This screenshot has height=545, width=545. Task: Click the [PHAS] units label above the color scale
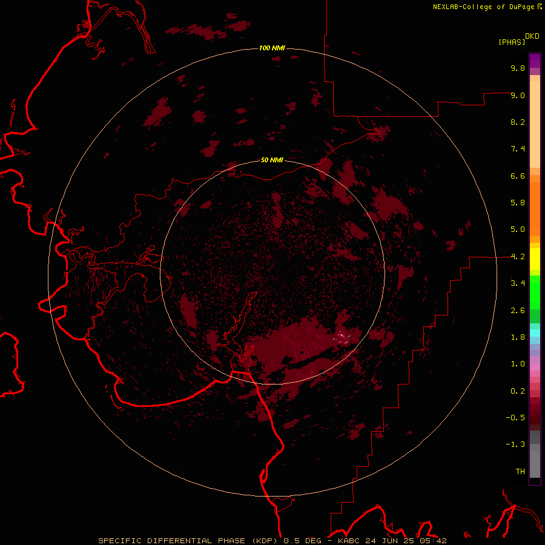[x=512, y=42]
